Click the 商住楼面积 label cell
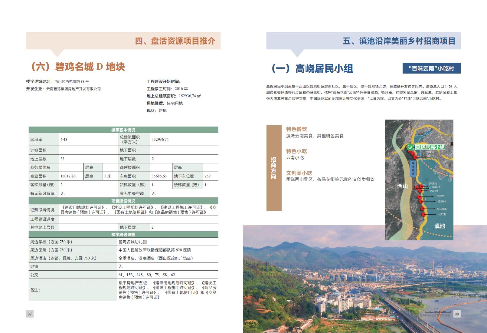 coord(134,167)
